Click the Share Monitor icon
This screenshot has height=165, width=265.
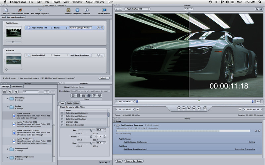coord(104,10)
